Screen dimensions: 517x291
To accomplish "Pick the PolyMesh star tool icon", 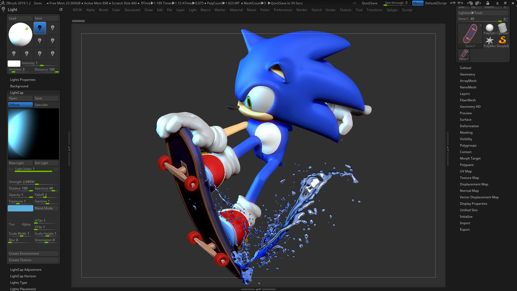I will point(489,42).
